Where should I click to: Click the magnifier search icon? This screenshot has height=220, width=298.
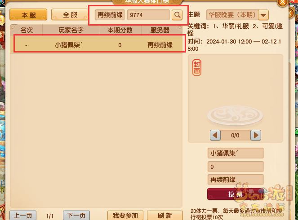[177, 15]
